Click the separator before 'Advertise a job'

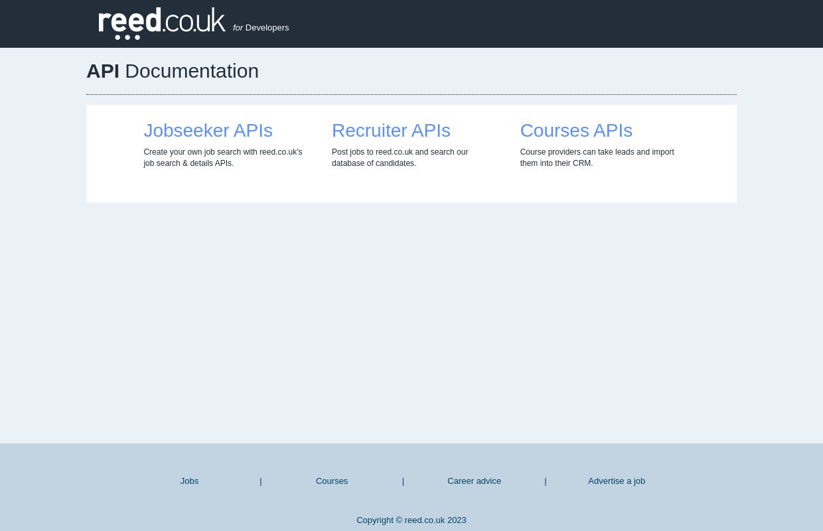546,481
